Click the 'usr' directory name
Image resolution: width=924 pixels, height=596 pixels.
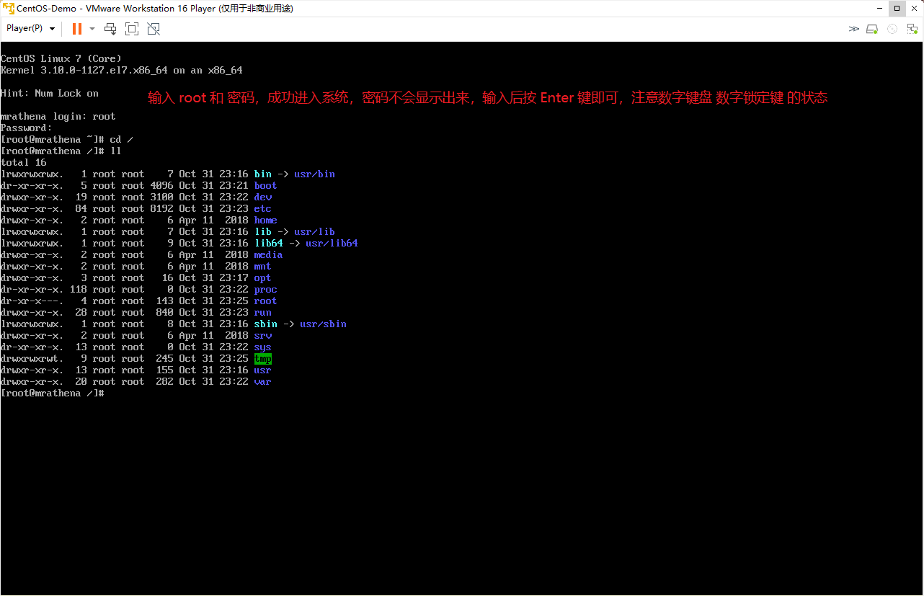263,370
